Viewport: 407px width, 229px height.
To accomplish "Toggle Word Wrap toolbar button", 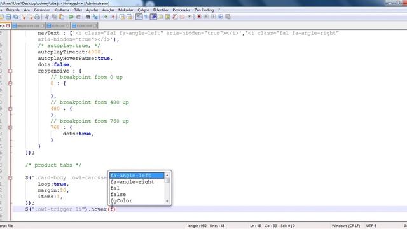I will pyautogui.click(x=139, y=17).
